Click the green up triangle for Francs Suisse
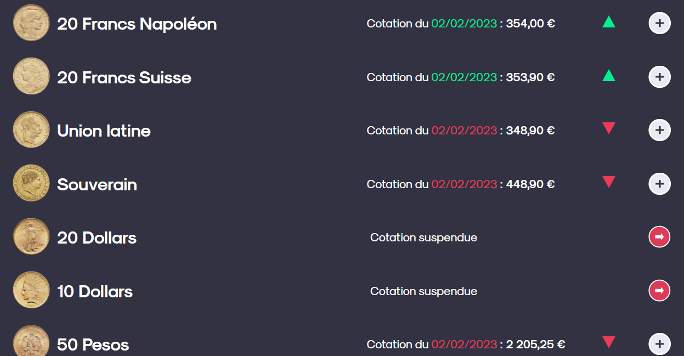The width and height of the screenshot is (684, 356). click(x=608, y=75)
